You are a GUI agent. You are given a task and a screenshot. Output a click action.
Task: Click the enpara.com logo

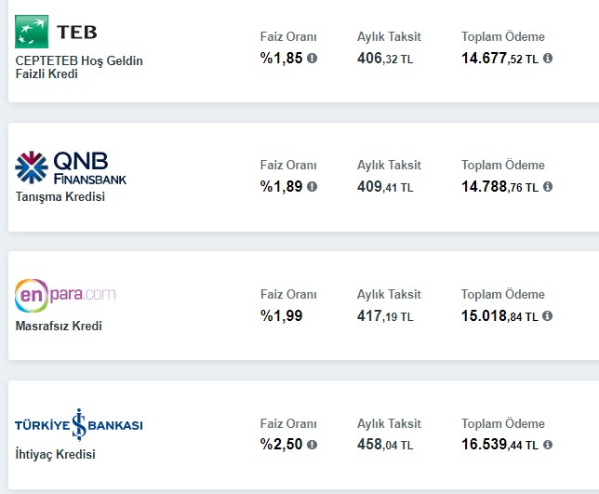(x=65, y=295)
